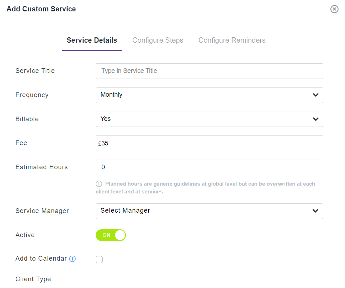Close the Add Custom Service dialog

(334, 9)
